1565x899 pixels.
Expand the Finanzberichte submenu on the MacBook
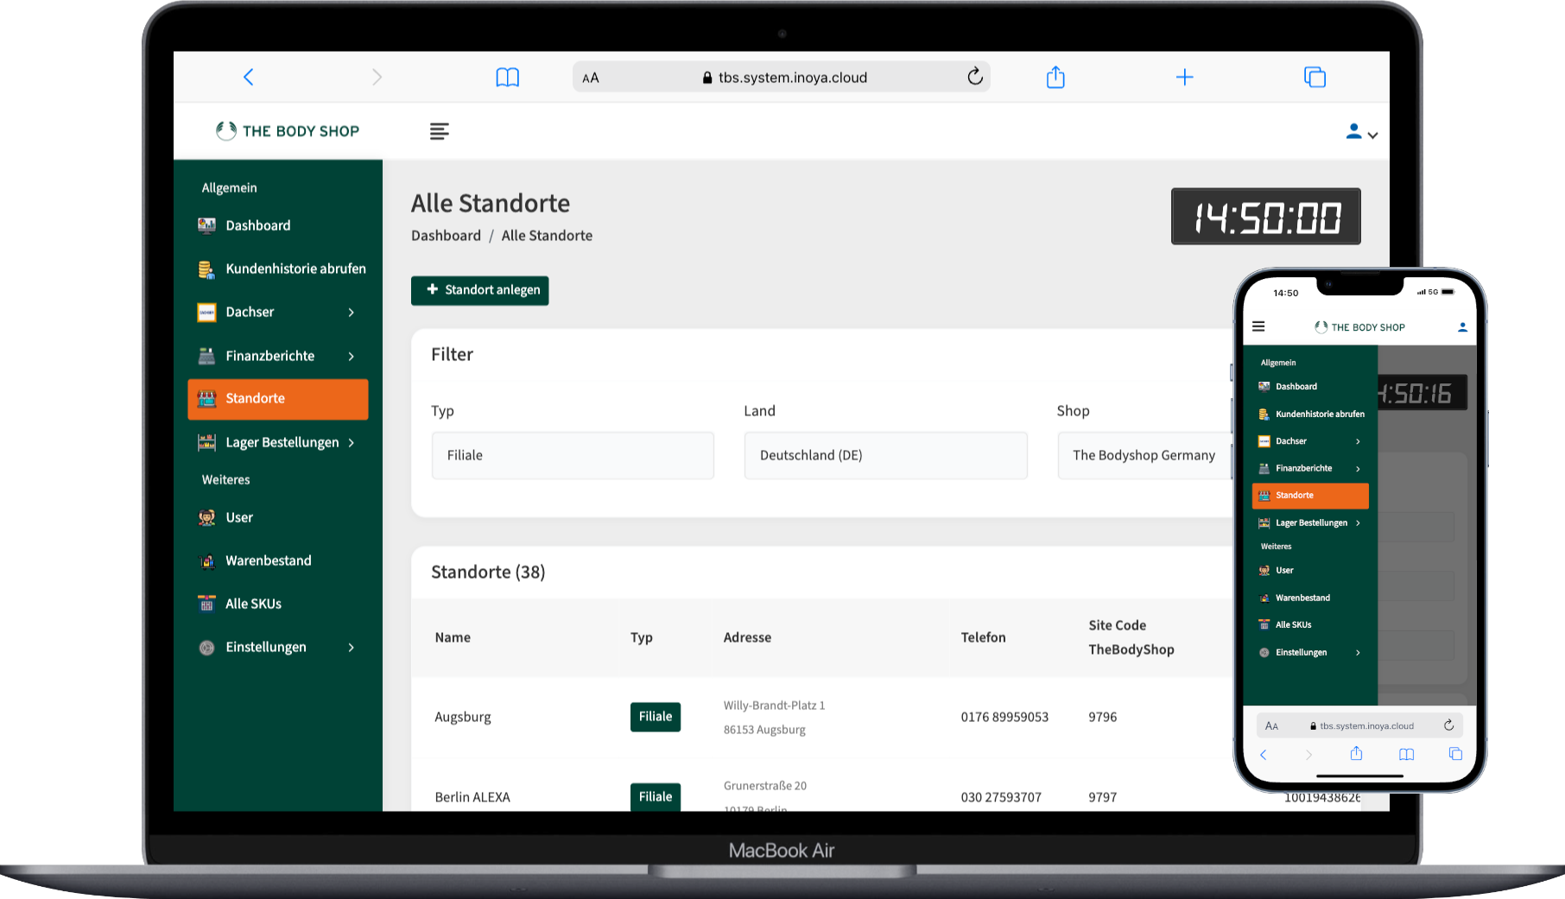tap(278, 356)
